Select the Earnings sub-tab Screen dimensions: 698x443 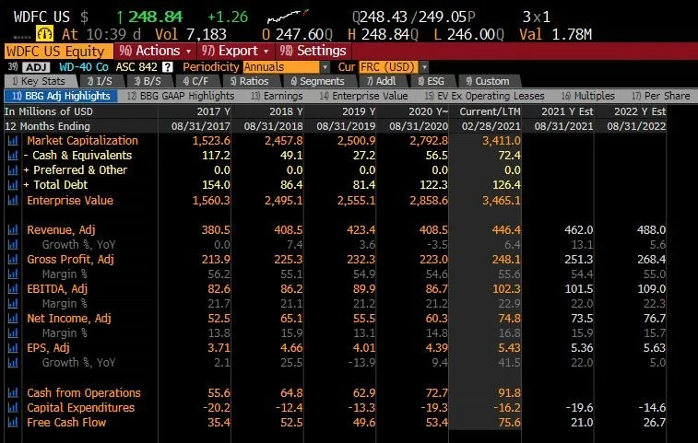click(277, 96)
